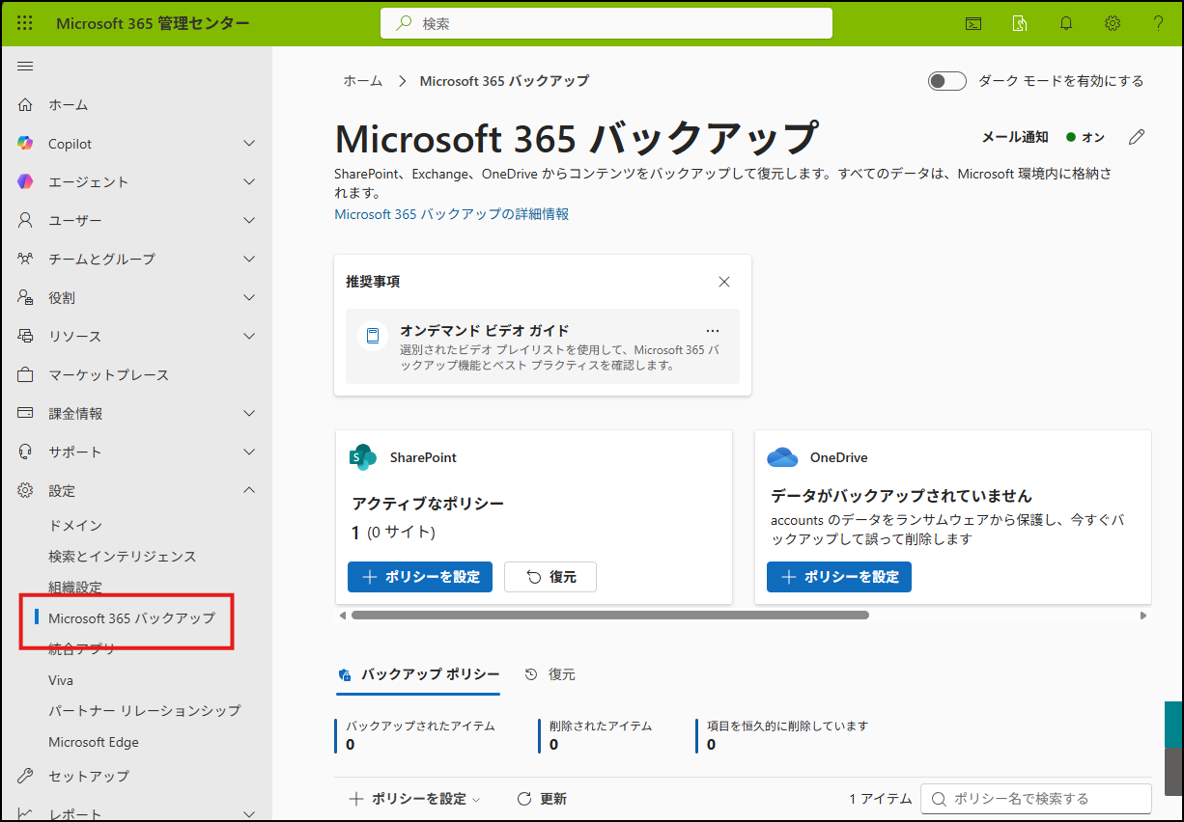Click the more options ellipsis on オンデマンド ビデオ ガイド
This screenshot has width=1184, height=822.
point(713,330)
